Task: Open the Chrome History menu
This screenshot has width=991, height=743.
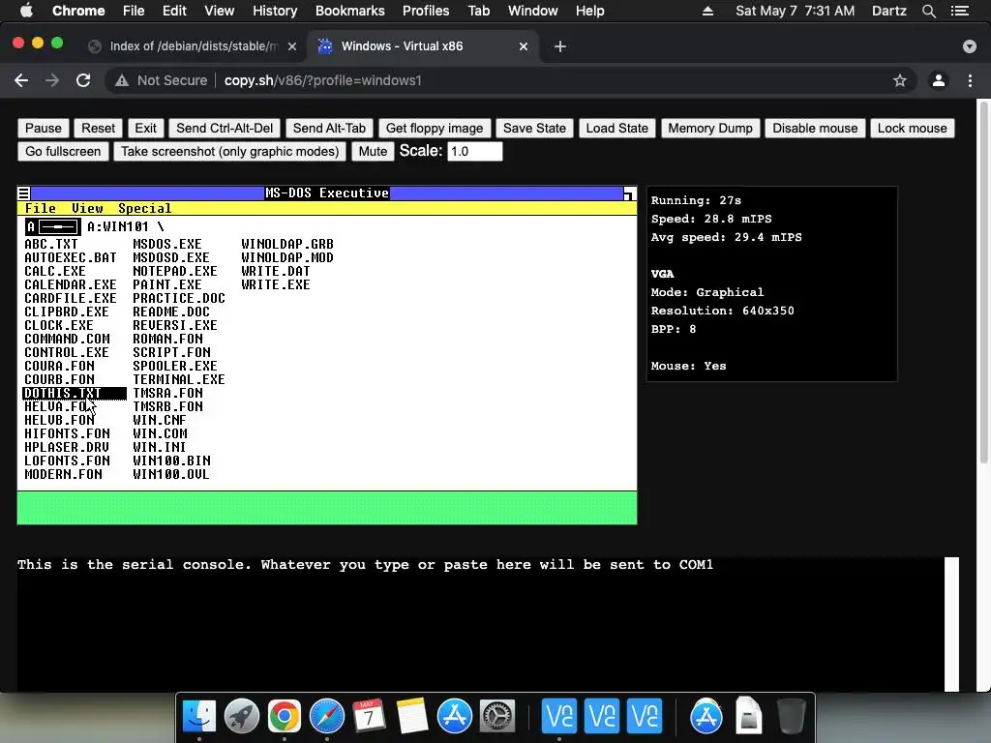Action: [x=274, y=11]
